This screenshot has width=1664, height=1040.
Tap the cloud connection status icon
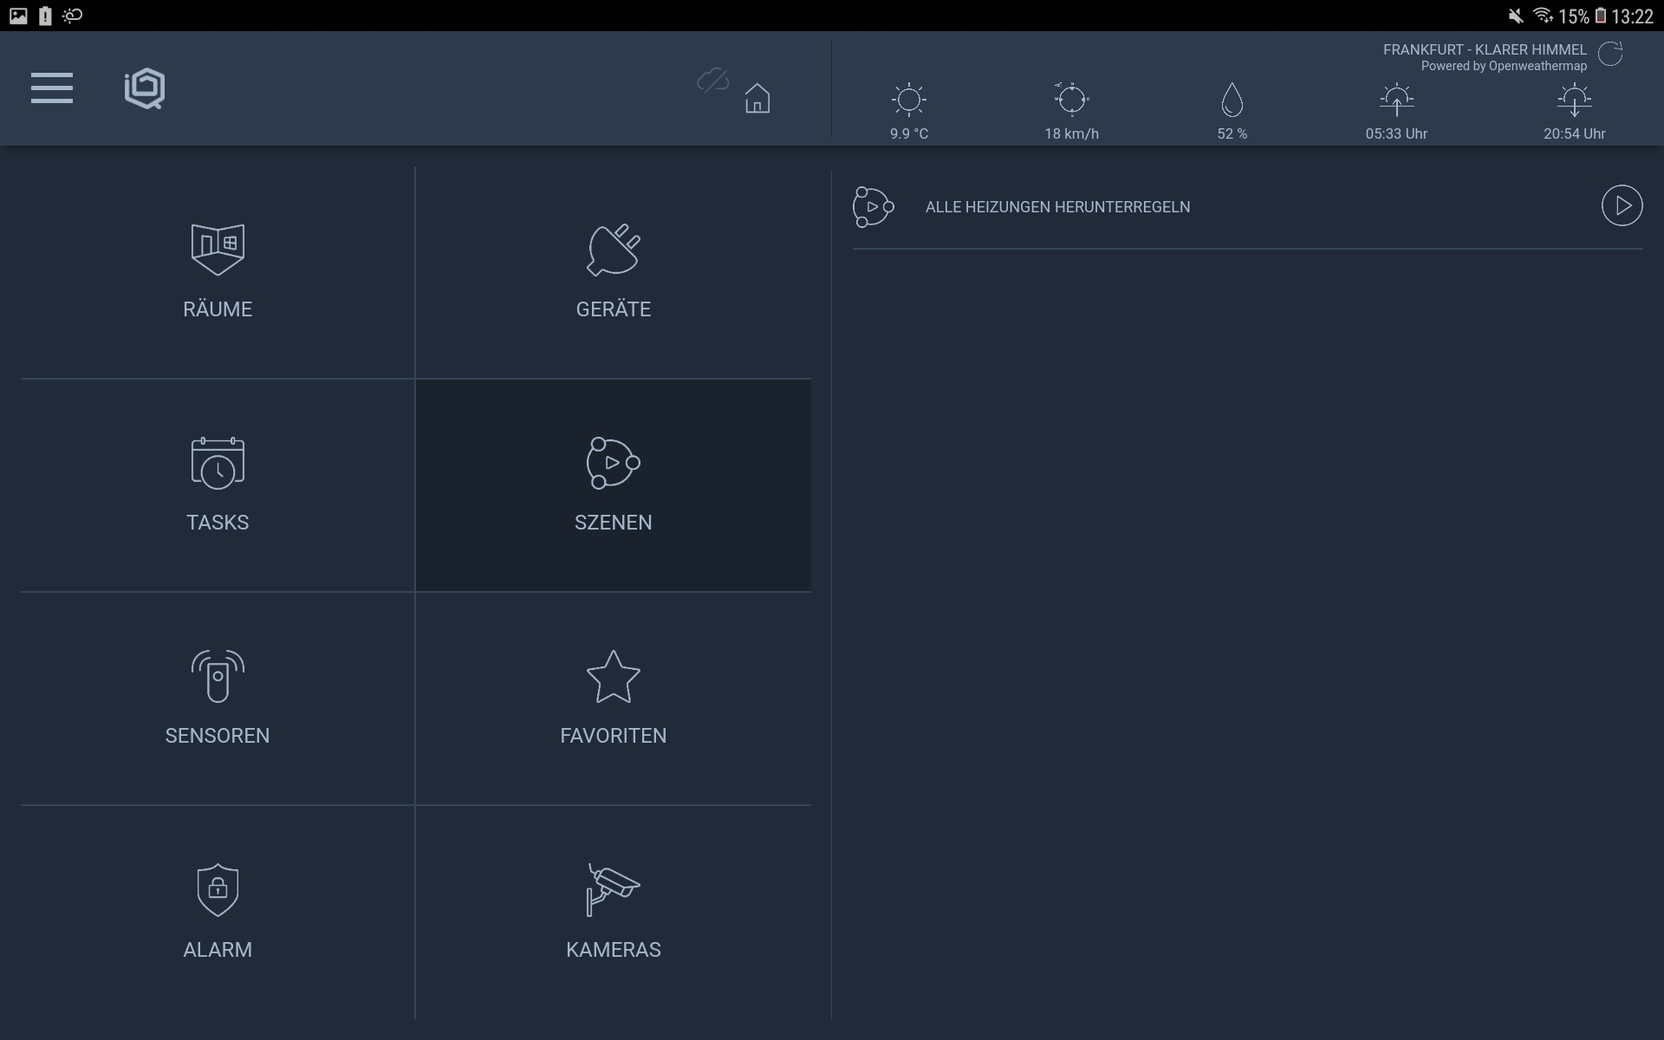[712, 81]
